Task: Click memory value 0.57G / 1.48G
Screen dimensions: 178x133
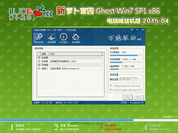Action: 129,59
